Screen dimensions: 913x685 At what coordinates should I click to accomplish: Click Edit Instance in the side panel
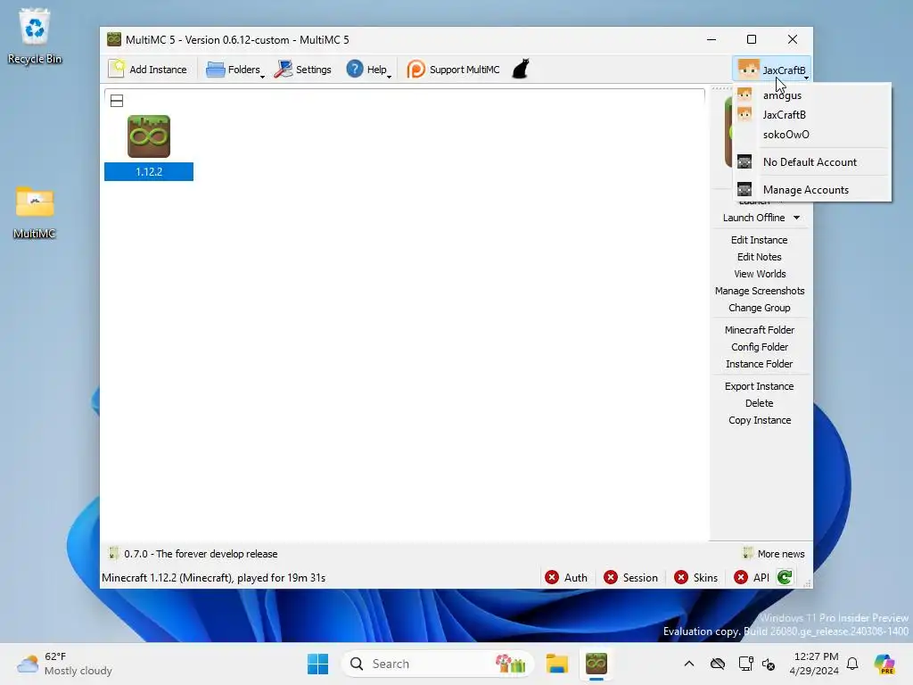click(x=760, y=240)
